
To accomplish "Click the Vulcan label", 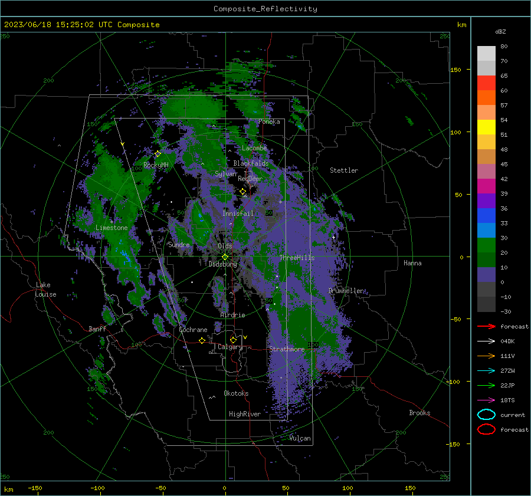I will 300,438.
